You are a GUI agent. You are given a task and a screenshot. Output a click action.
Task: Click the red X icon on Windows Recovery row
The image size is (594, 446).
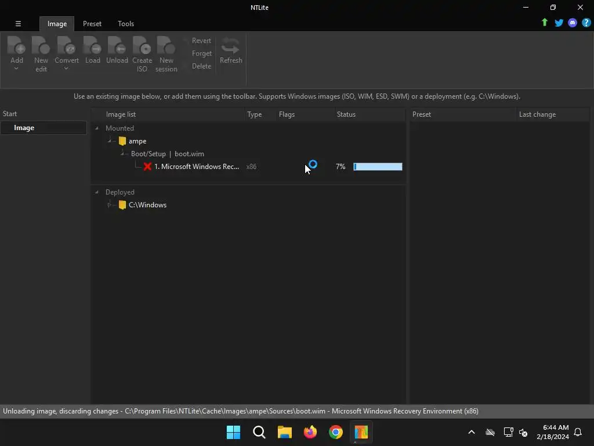tap(147, 167)
